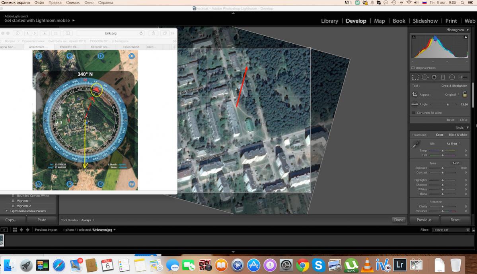Click the Crop Frame tool icon
The width and height of the screenshot is (477, 274).
[x=415, y=95]
